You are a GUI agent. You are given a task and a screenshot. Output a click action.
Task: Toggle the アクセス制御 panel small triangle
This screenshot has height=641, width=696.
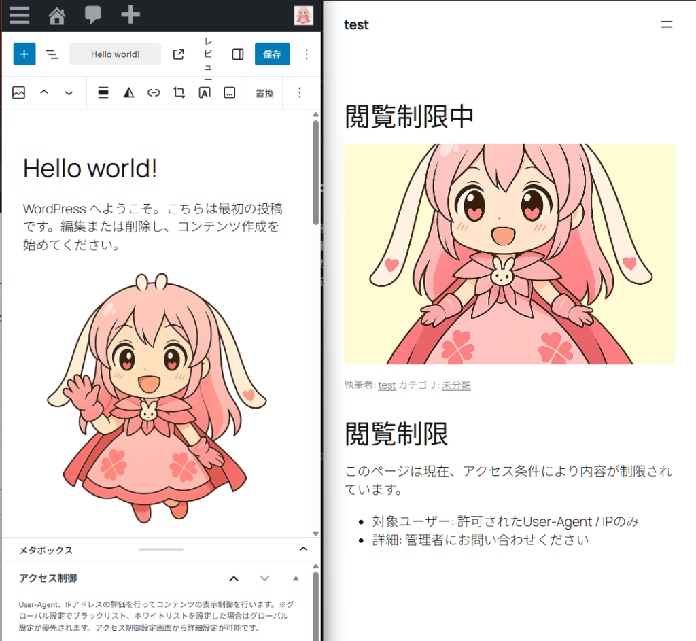[296, 578]
